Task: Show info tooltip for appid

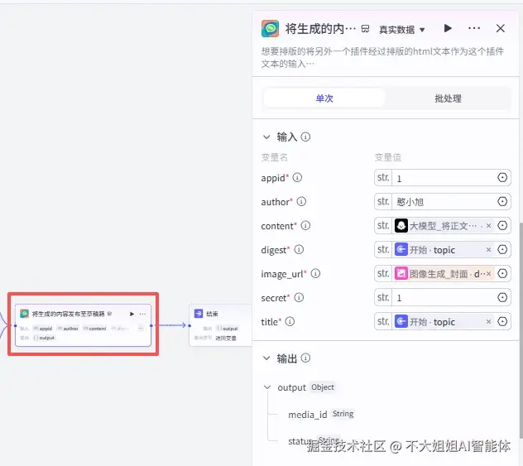Action: pos(297,177)
